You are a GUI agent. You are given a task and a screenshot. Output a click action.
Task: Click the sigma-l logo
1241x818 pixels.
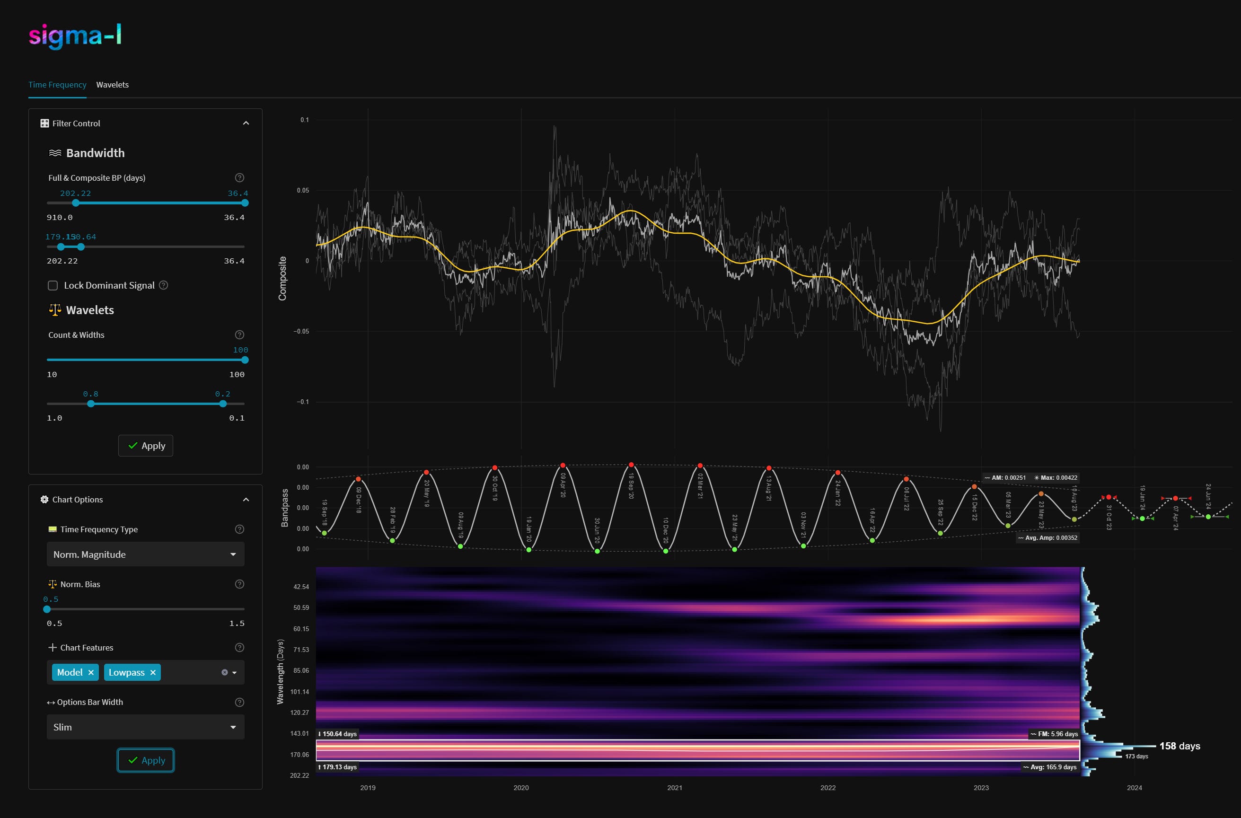[x=75, y=35]
